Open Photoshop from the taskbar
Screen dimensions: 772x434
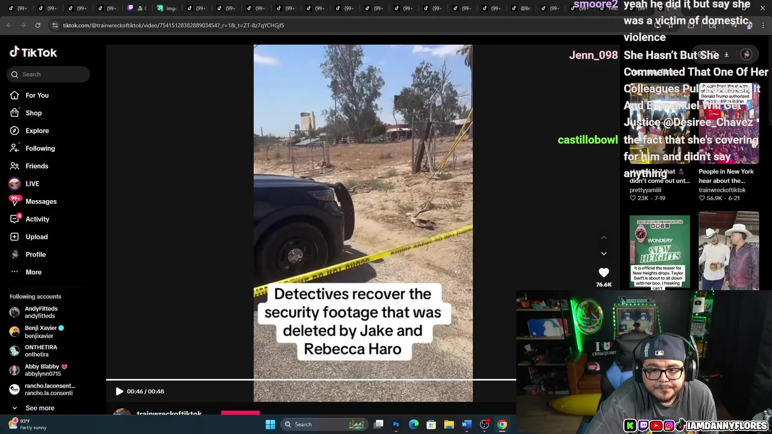click(396, 424)
